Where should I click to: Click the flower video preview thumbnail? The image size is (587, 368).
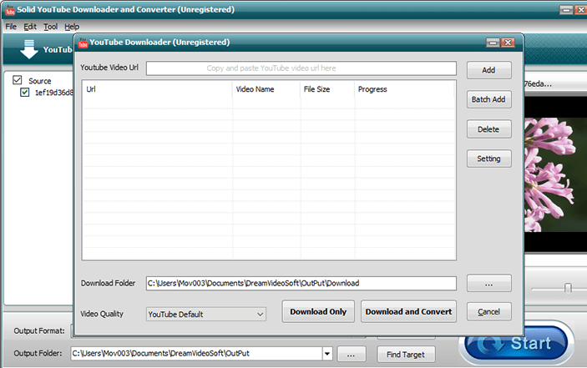tap(555, 174)
